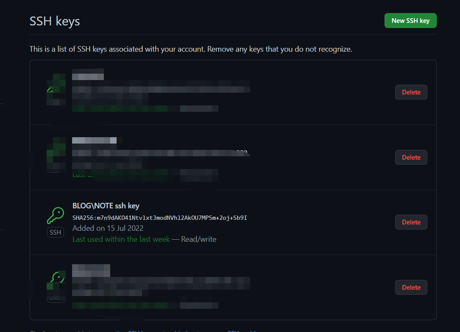
Task: Delete the second blurred SSH key
Action: click(x=411, y=158)
